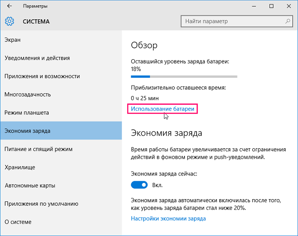298x236 pixels.
Task: Maximize the Параметры window
Action: (271, 6)
